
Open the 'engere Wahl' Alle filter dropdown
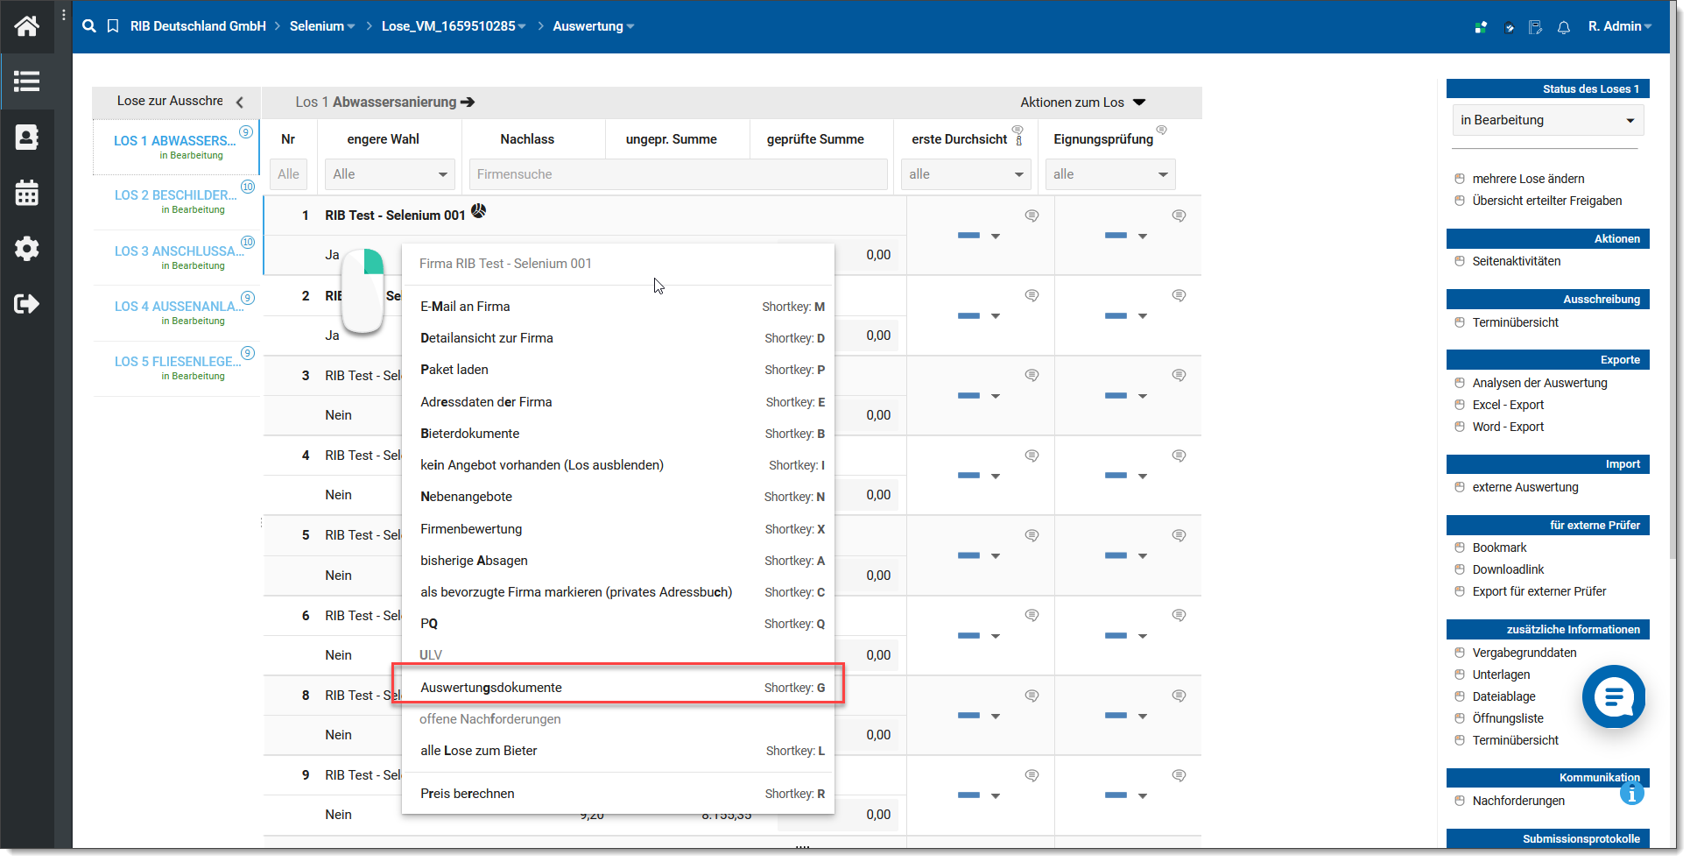tap(389, 174)
